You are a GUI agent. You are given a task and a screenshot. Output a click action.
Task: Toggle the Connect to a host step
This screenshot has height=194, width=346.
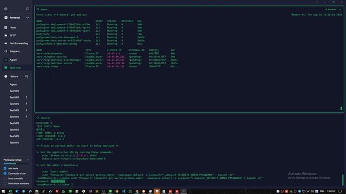(x=5, y=174)
